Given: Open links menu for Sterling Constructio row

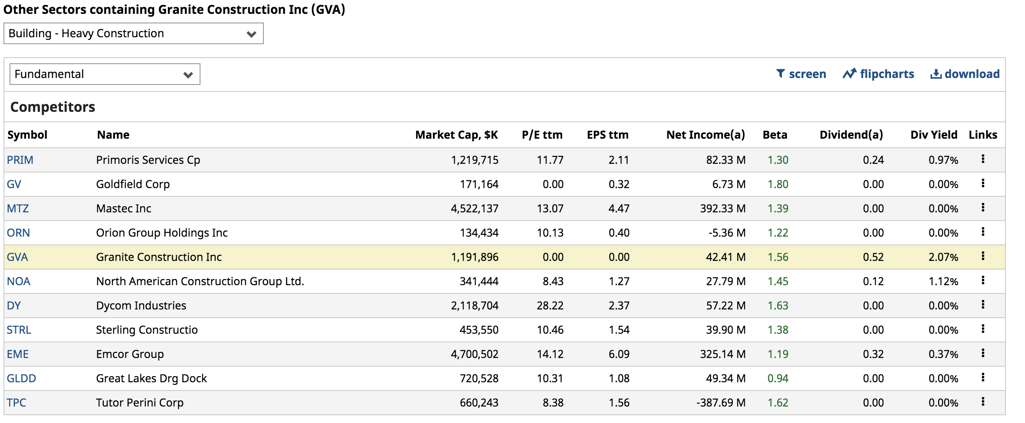Looking at the screenshot, I should [x=983, y=329].
